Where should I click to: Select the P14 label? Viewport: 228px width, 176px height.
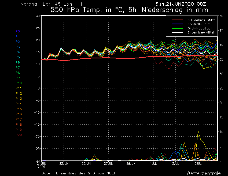pyautogui.click(x=19, y=104)
